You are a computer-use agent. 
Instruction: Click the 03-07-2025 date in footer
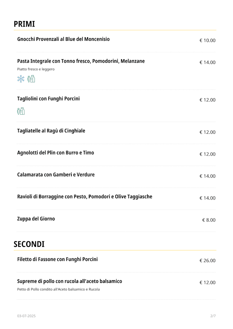click(26, 316)
